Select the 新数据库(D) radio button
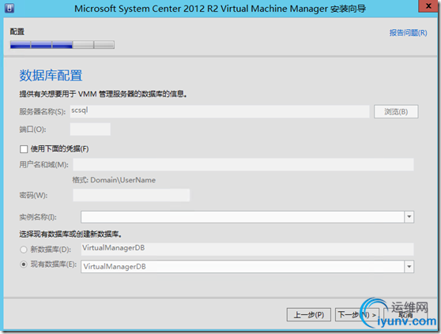This screenshot has width=441, height=334. [24, 250]
